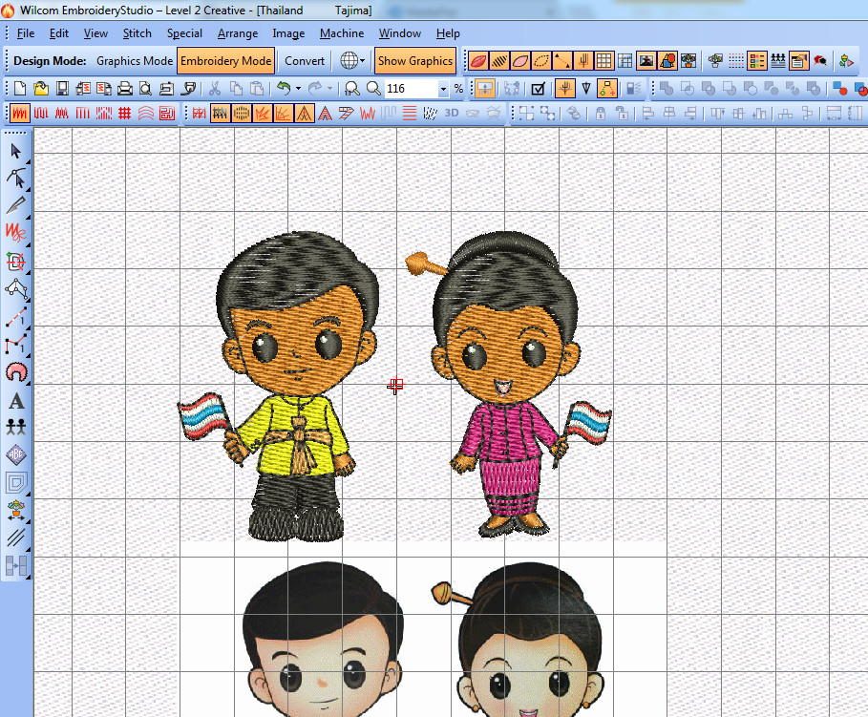The width and height of the screenshot is (868, 717).
Task: Open the undo history dropdown arrow
Action: click(298, 89)
